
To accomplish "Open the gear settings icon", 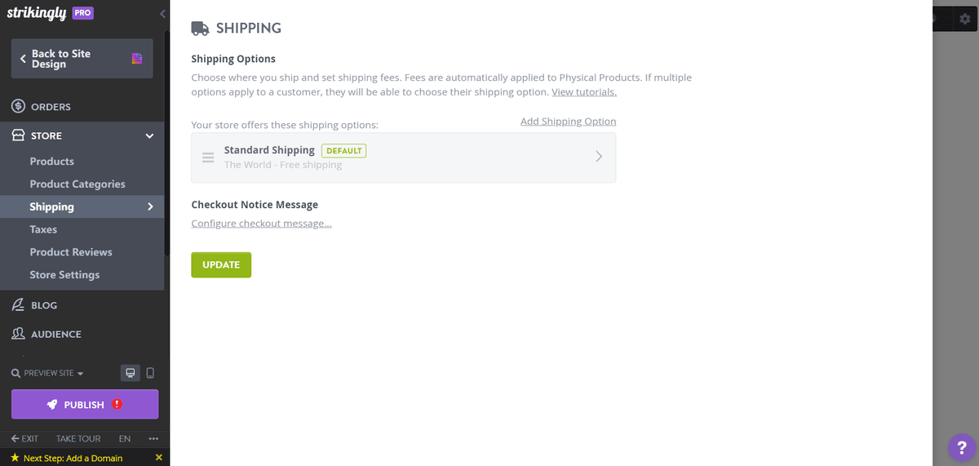I will [965, 19].
